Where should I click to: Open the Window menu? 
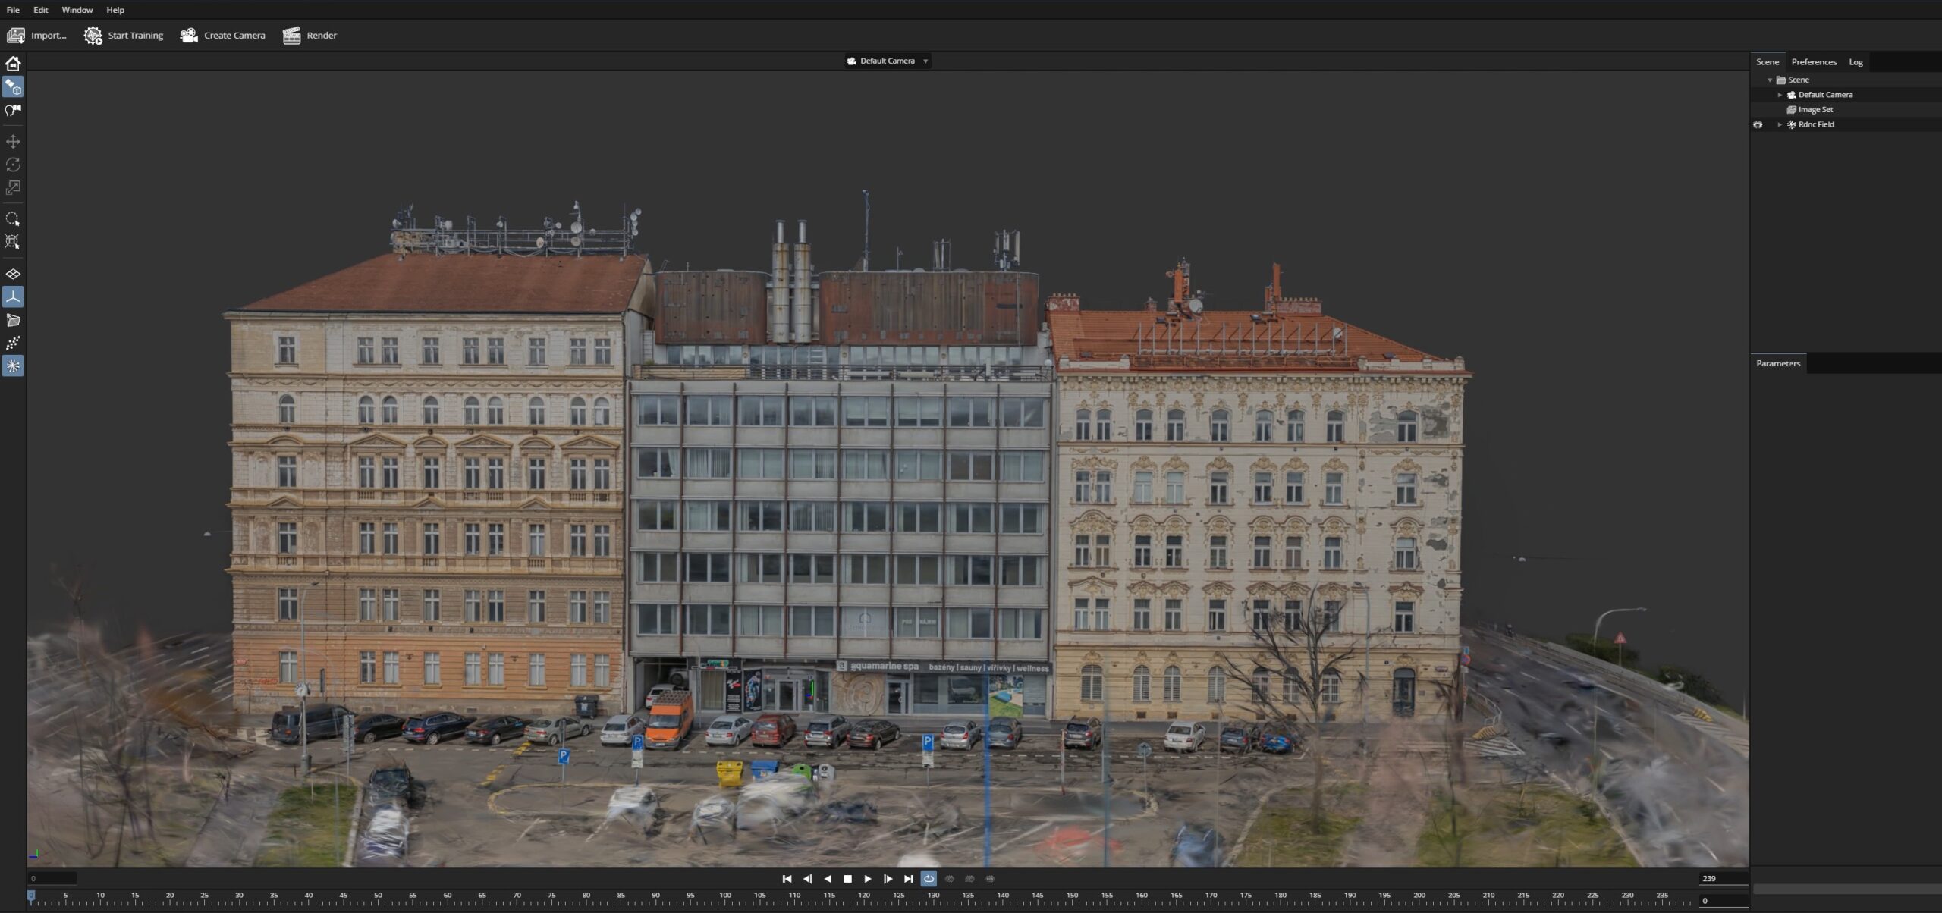coord(77,10)
